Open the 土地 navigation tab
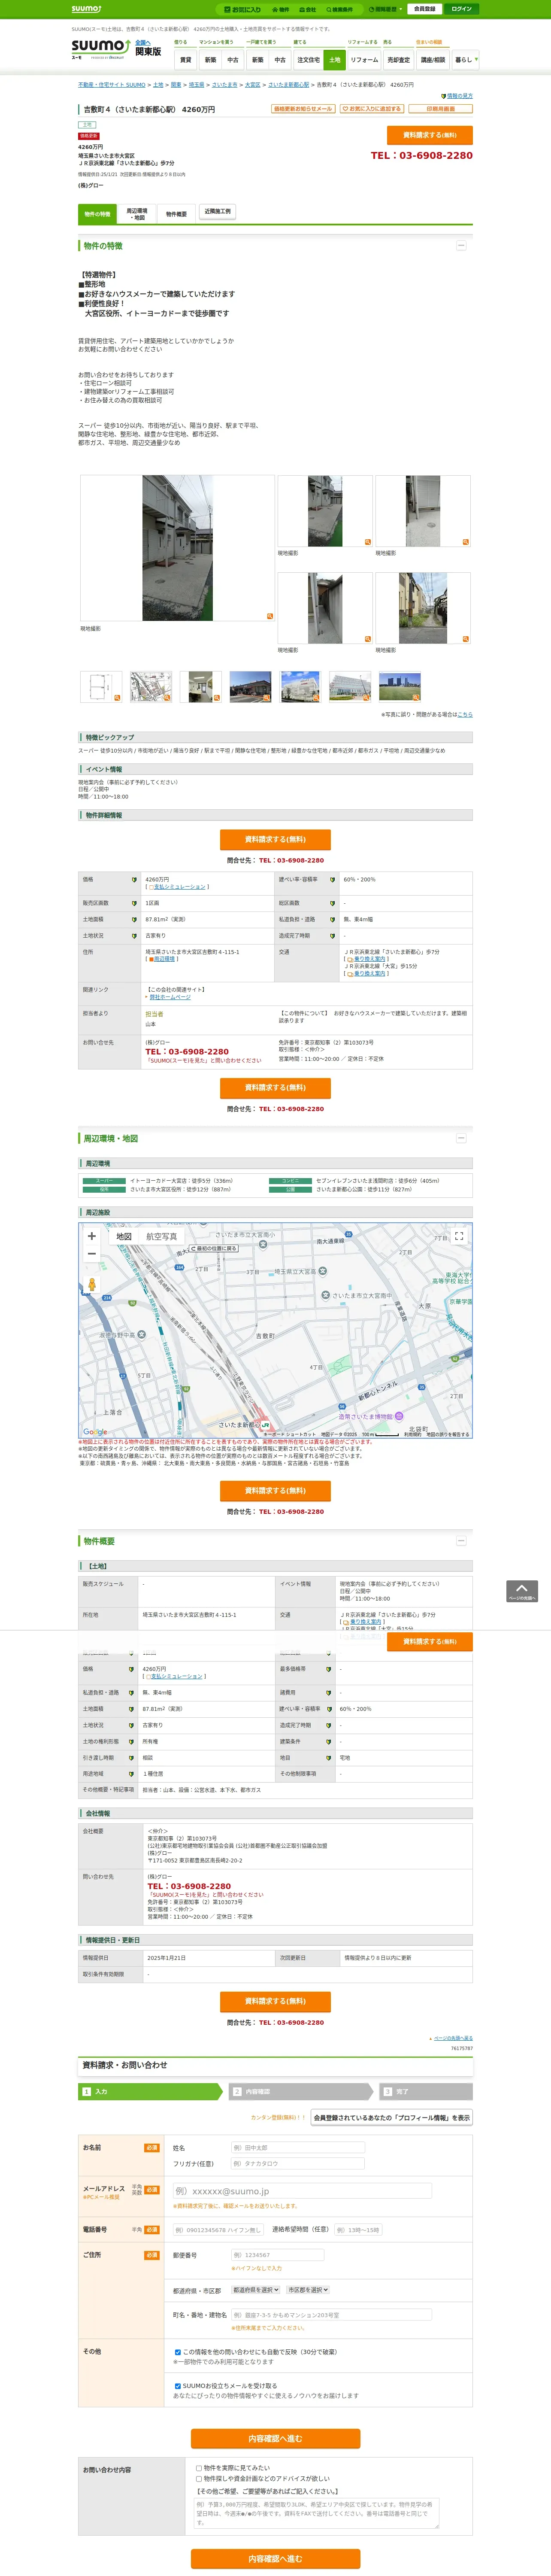 click(335, 60)
